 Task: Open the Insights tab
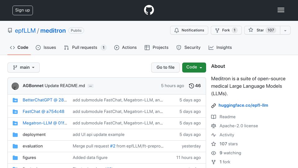(x=220, y=47)
